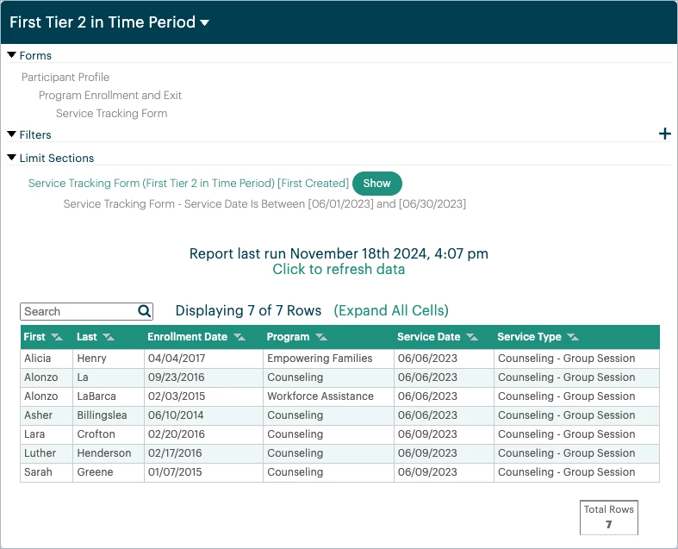678x549 pixels.
Task: Click enrollment date '02/03/2015'
Action: point(203,396)
